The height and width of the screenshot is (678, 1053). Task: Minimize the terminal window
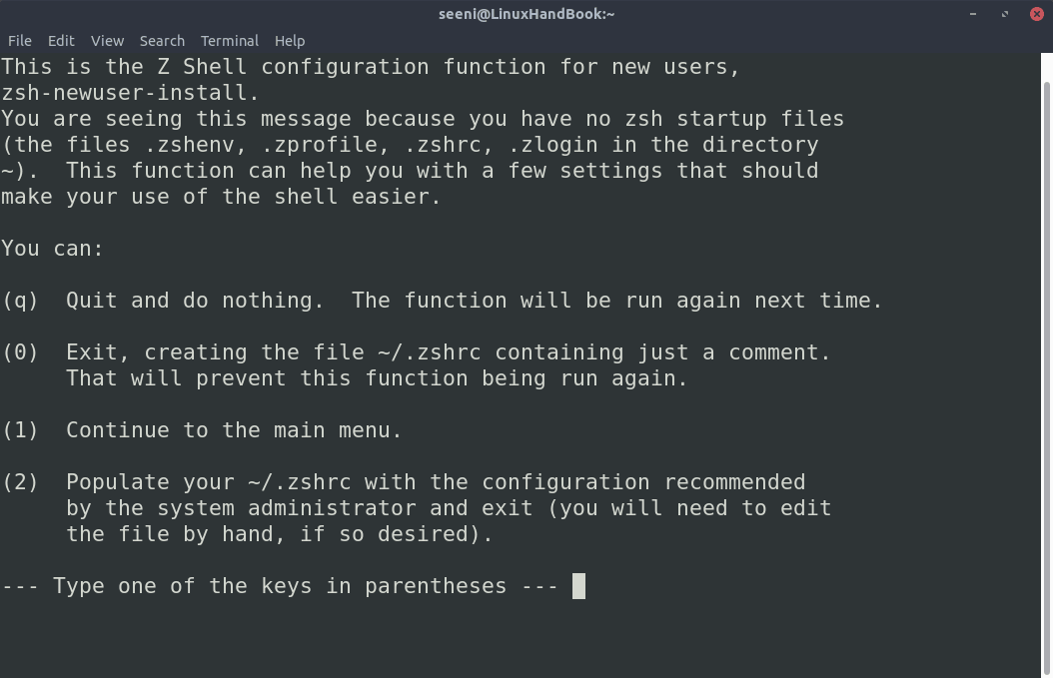coord(972,14)
